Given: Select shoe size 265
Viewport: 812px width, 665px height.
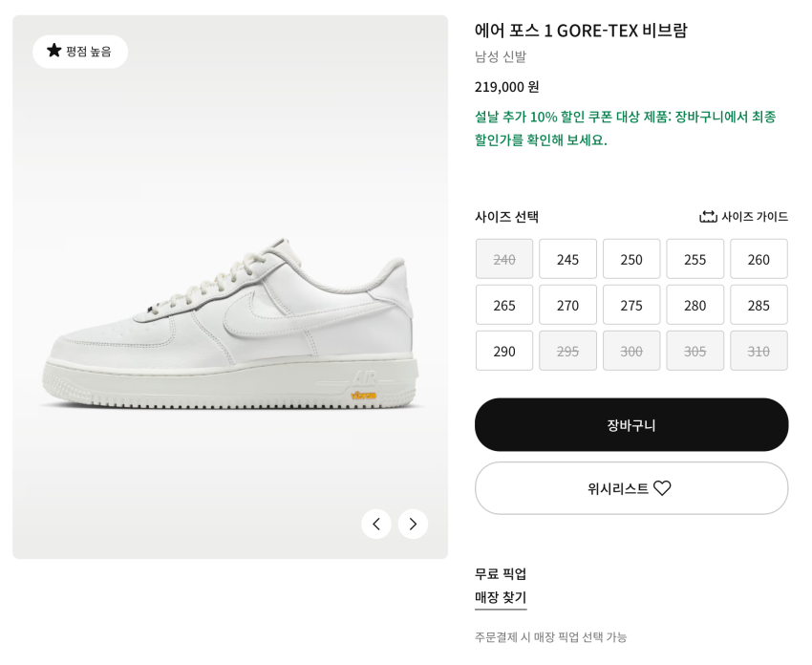Looking at the screenshot, I should 504,305.
